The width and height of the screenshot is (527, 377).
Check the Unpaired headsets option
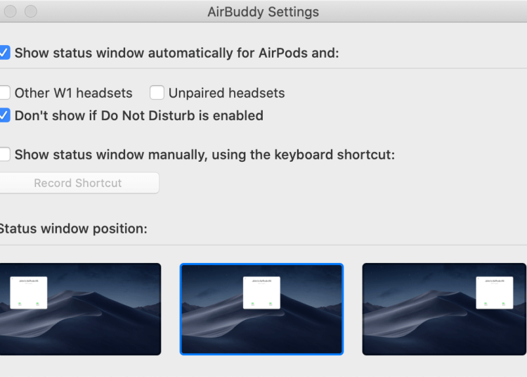point(157,93)
